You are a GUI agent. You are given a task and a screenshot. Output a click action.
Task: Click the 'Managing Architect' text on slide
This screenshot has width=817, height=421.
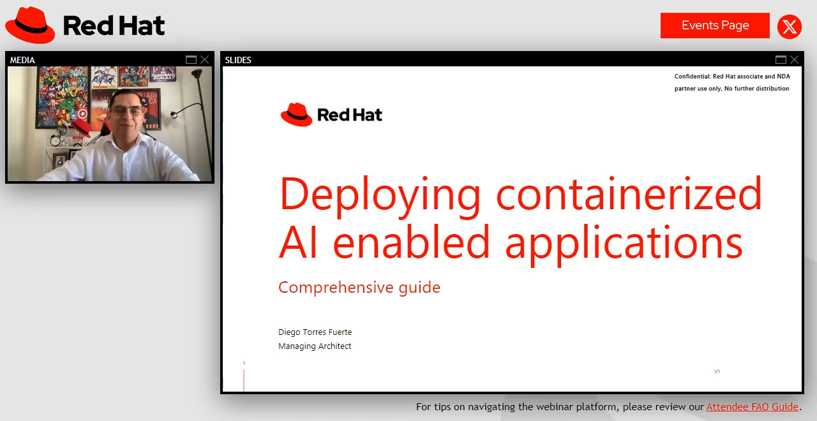point(315,346)
